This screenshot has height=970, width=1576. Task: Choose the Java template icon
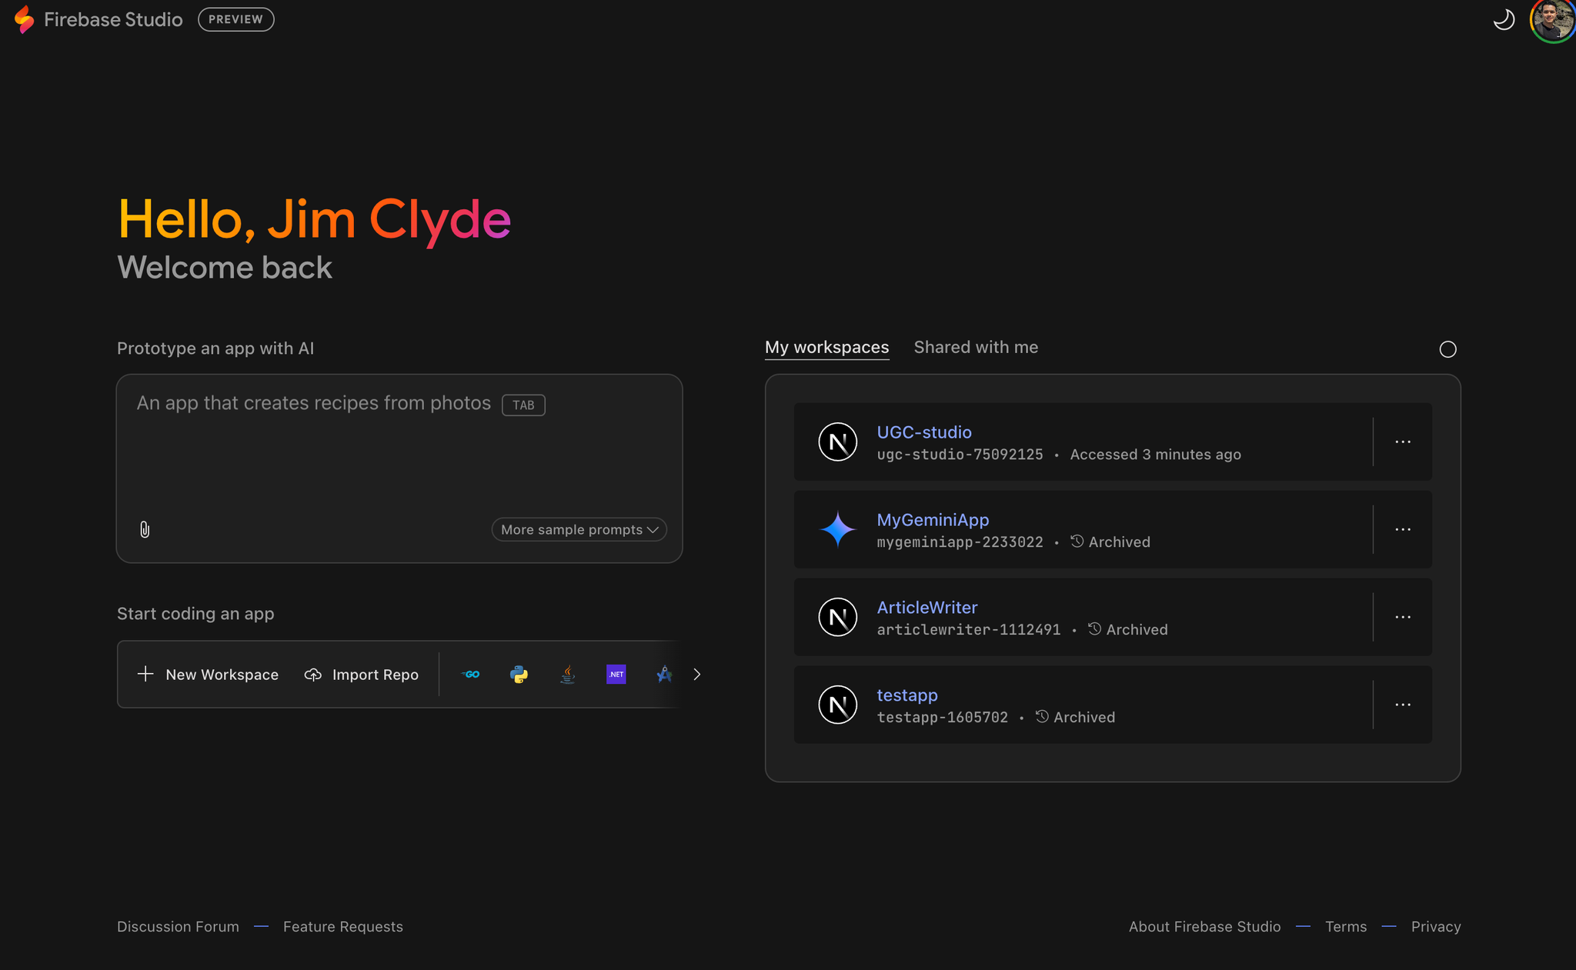coord(568,675)
